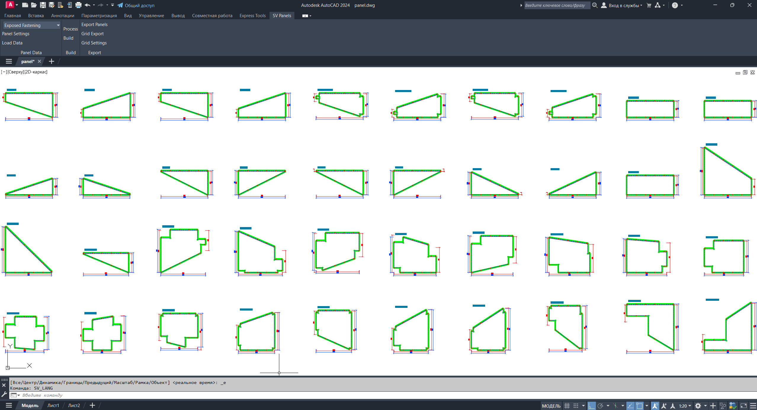The height and width of the screenshot is (410, 757).
Task: Click the Open folder icon in quick access
Action: (x=34, y=5)
